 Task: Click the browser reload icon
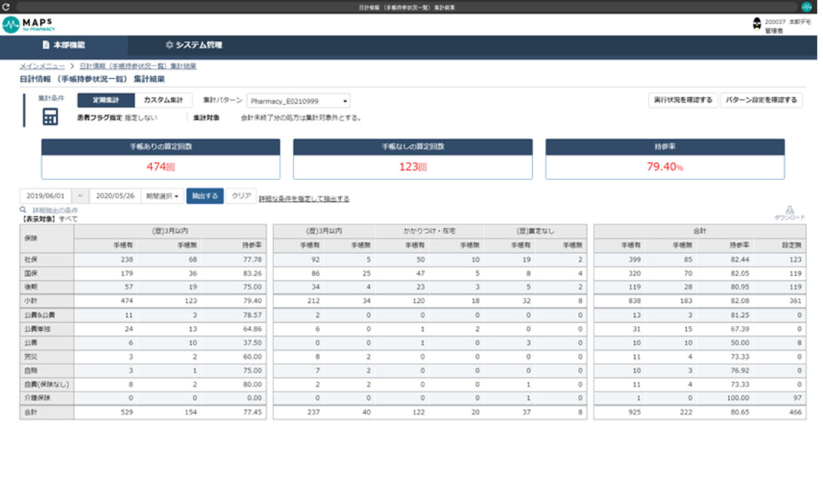[6, 7]
